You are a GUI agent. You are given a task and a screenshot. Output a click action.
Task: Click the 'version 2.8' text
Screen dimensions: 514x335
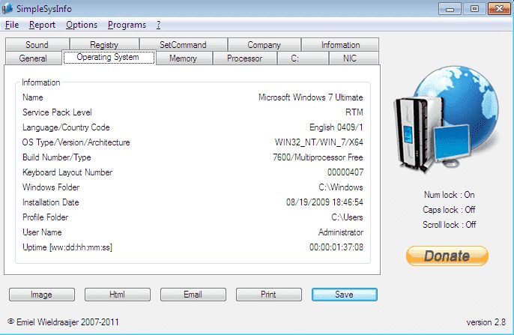click(x=486, y=322)
